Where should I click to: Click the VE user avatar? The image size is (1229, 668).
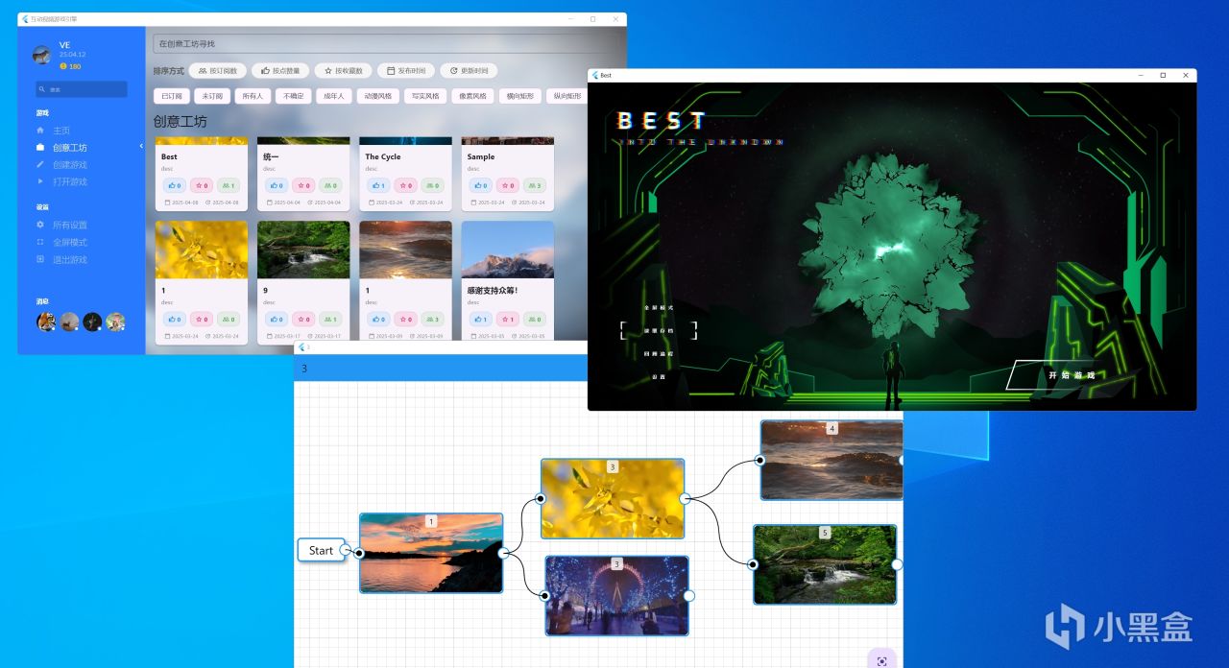[x=41, y=55]
